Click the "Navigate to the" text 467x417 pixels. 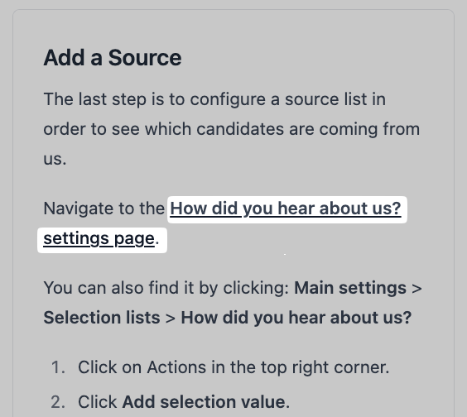[x=104, y=208]
